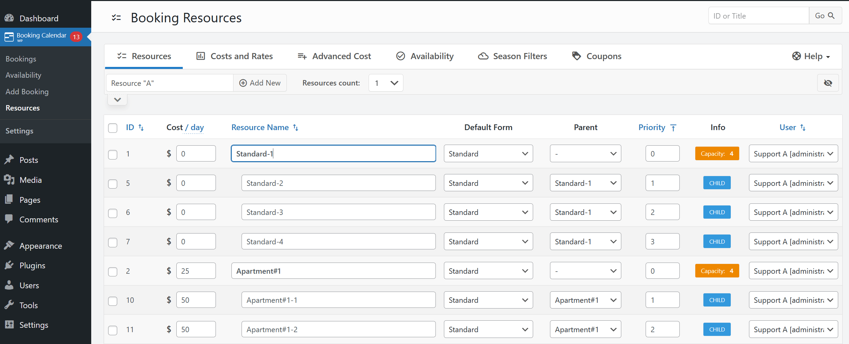
Task: Open the Season Filters tab
Action: pos(513,56)
